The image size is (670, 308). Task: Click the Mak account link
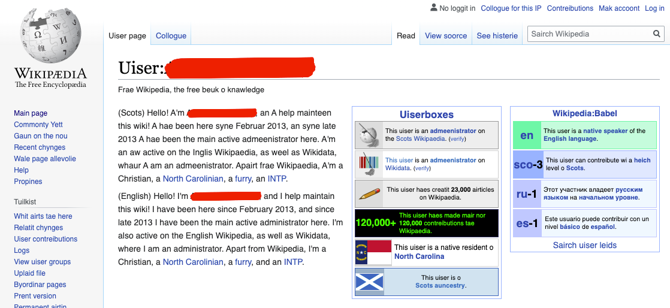(x=619, y=8)
